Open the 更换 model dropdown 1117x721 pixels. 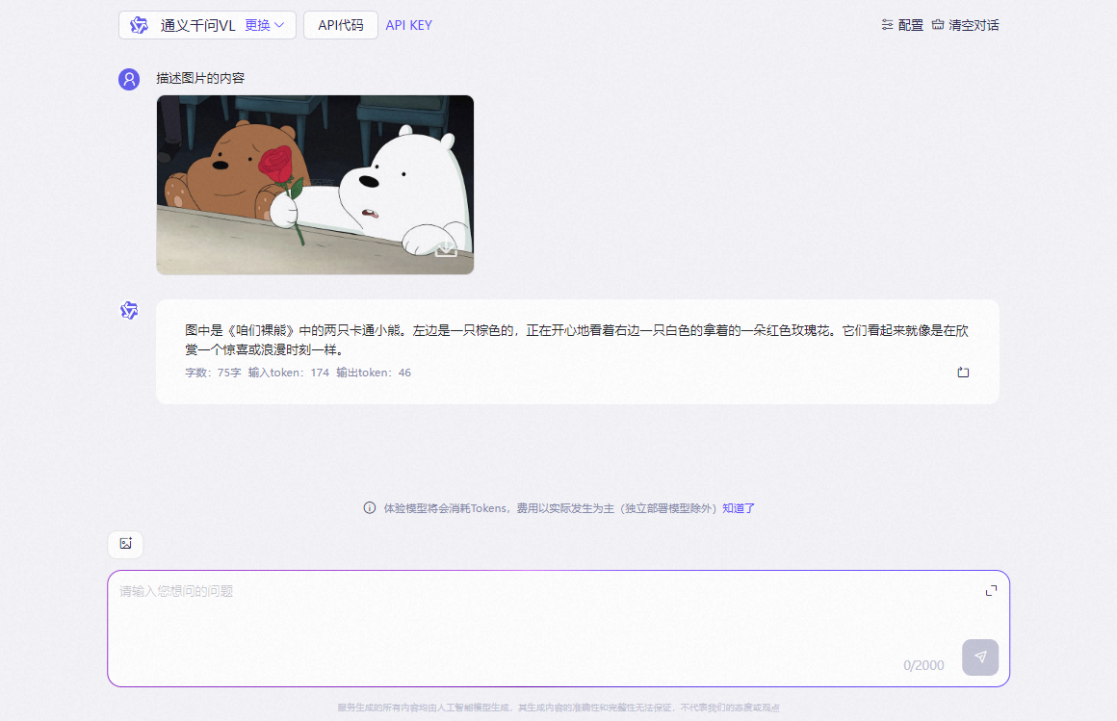pos(264,25)
